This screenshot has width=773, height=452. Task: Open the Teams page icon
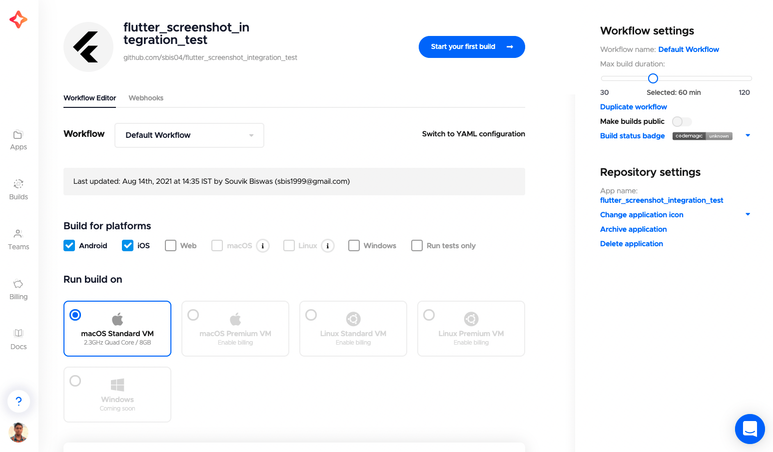point(18,234)
